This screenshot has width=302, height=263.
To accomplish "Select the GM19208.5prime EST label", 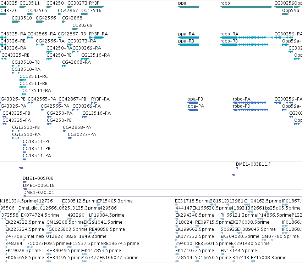I will click(x=65, y=223).
